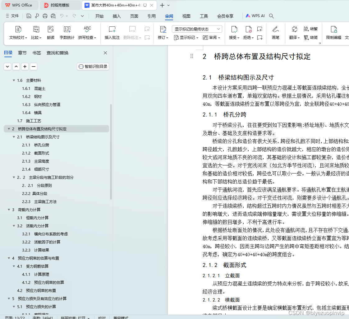Switch to the 工具 ribbon tab

click(x=204, y=16)
